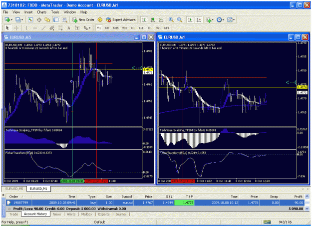312x226 pixels.
Task: Open the File menu
Action: coord(5,12)
